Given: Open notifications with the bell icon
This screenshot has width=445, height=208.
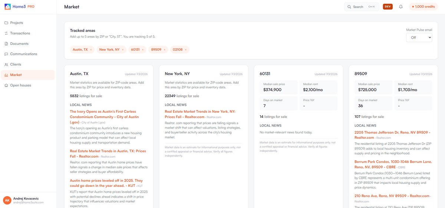Looking at the screenshot, I should point(401,7).
